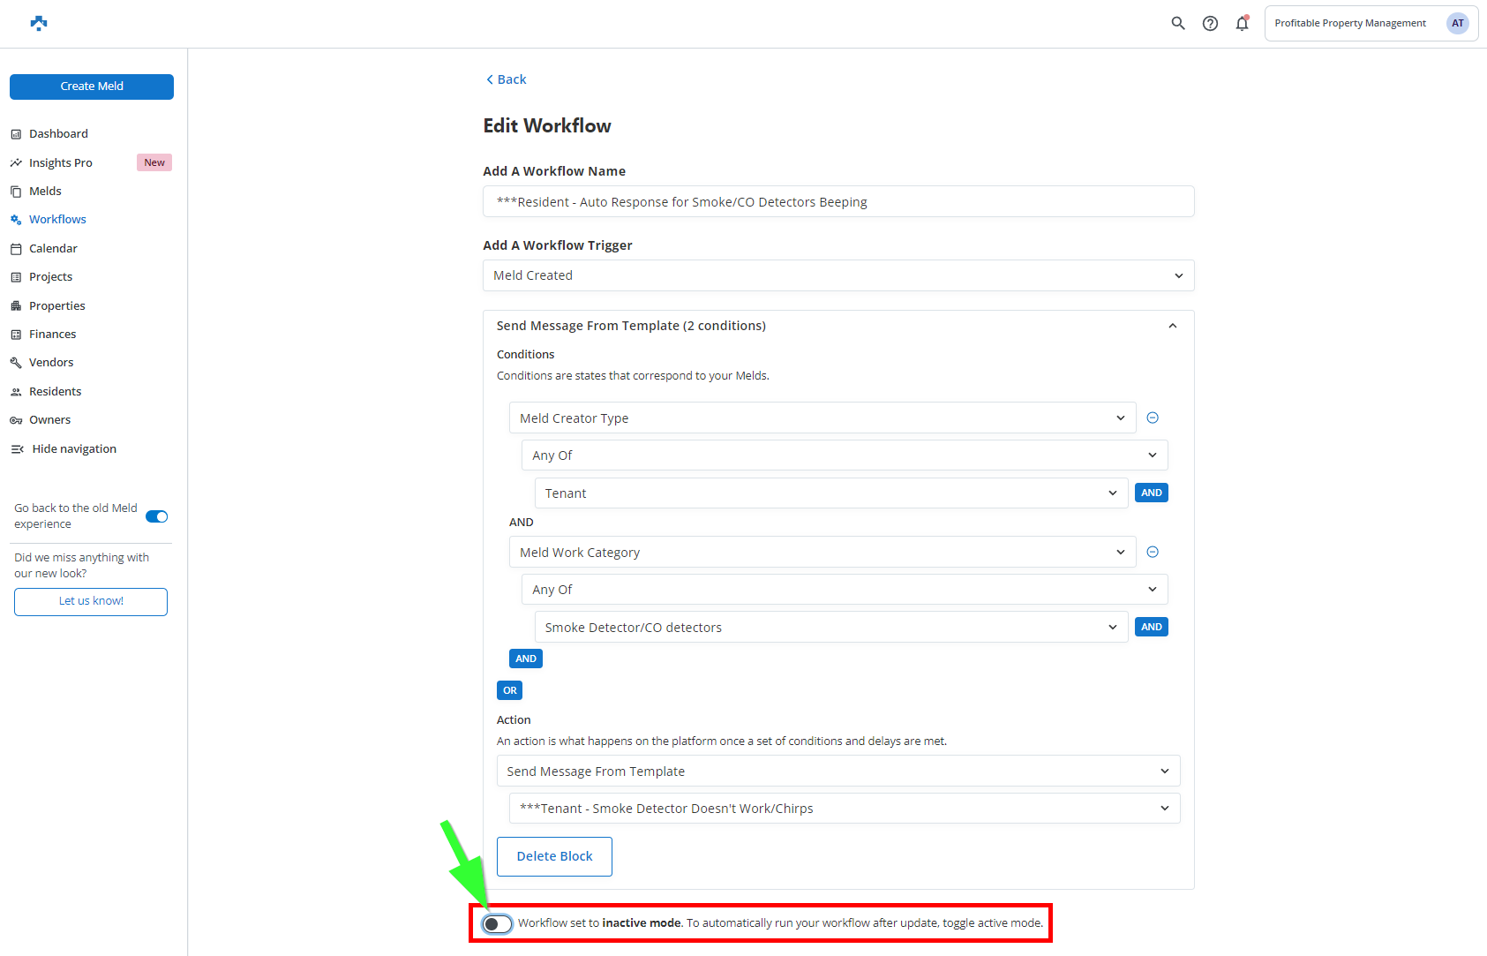Click the Back link

click(507, 79)
